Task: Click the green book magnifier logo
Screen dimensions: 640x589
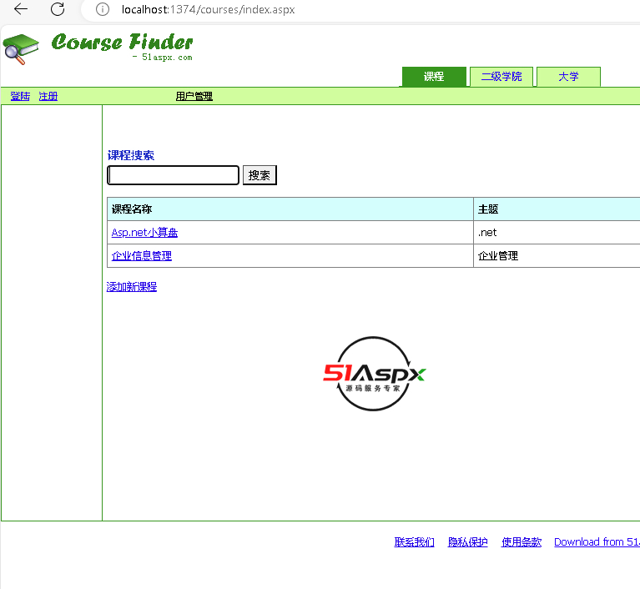Action: pyautogui.click(x=21, y=49)
